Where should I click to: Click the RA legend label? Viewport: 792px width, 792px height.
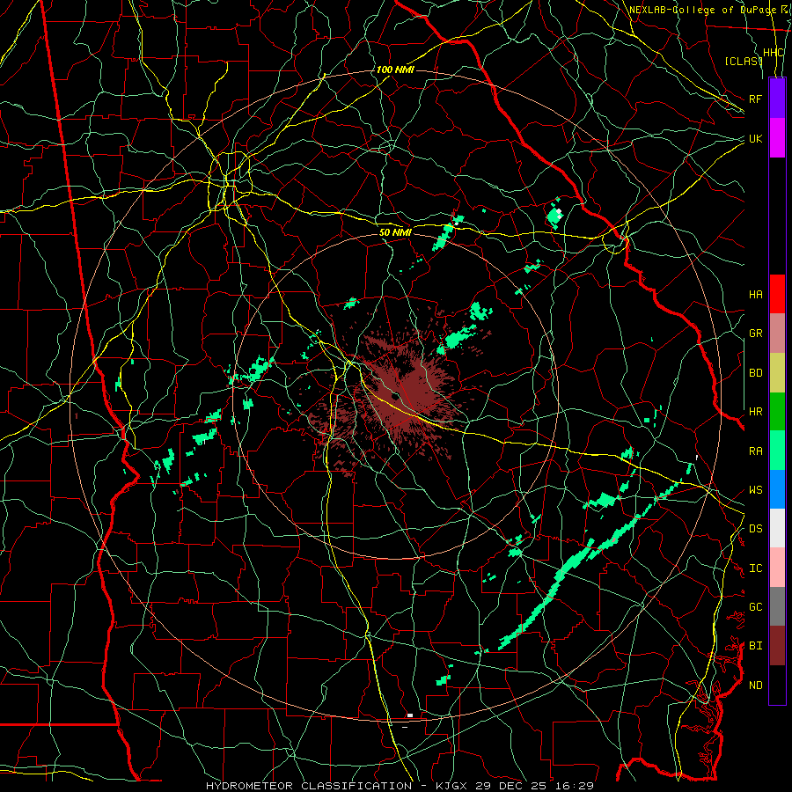point(756,451)
